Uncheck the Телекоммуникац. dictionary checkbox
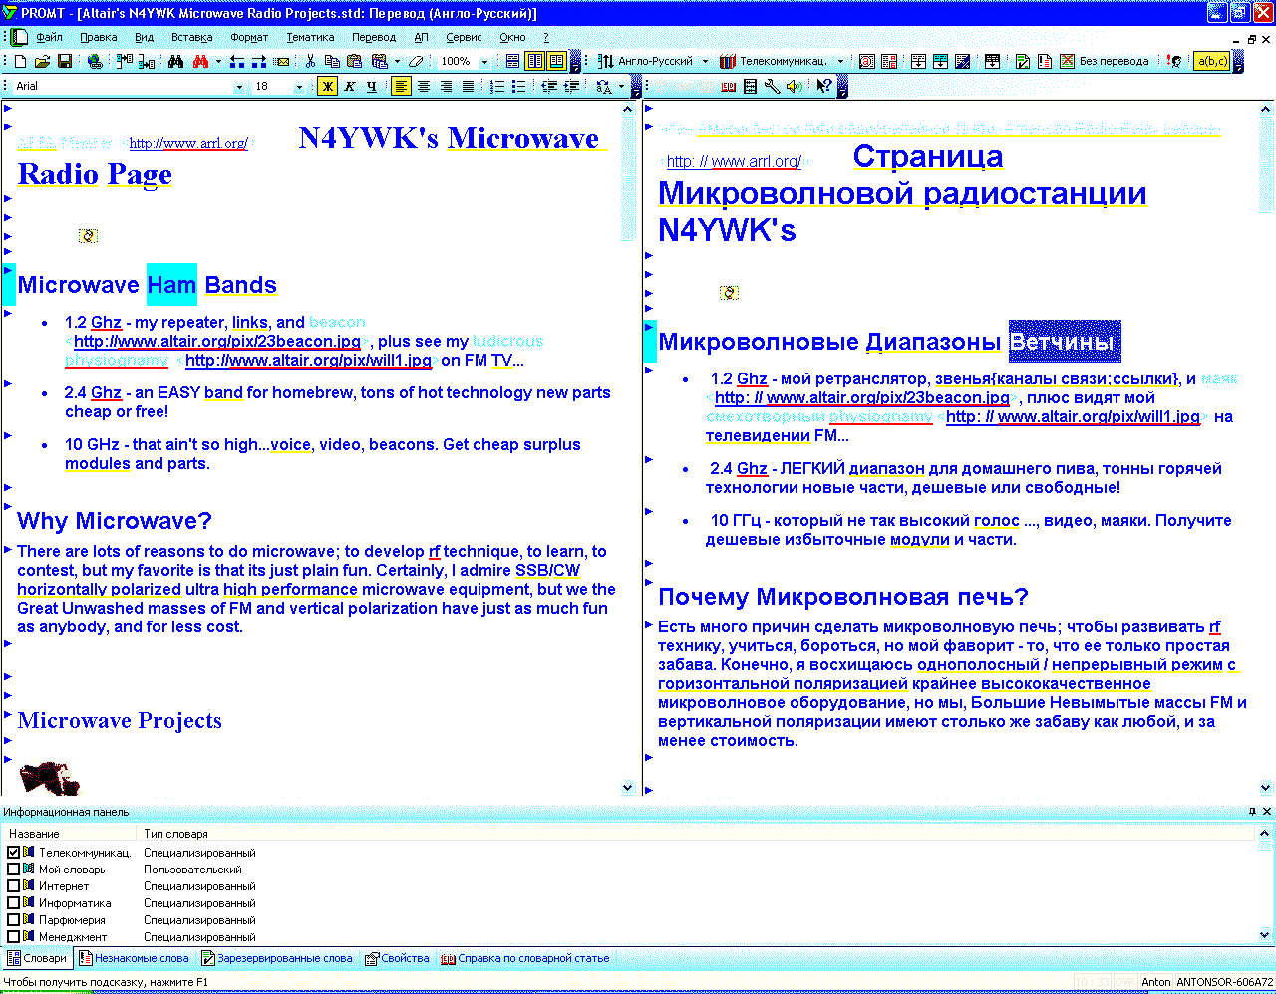This screenshot has width=1276, height=994. [13, 853]
